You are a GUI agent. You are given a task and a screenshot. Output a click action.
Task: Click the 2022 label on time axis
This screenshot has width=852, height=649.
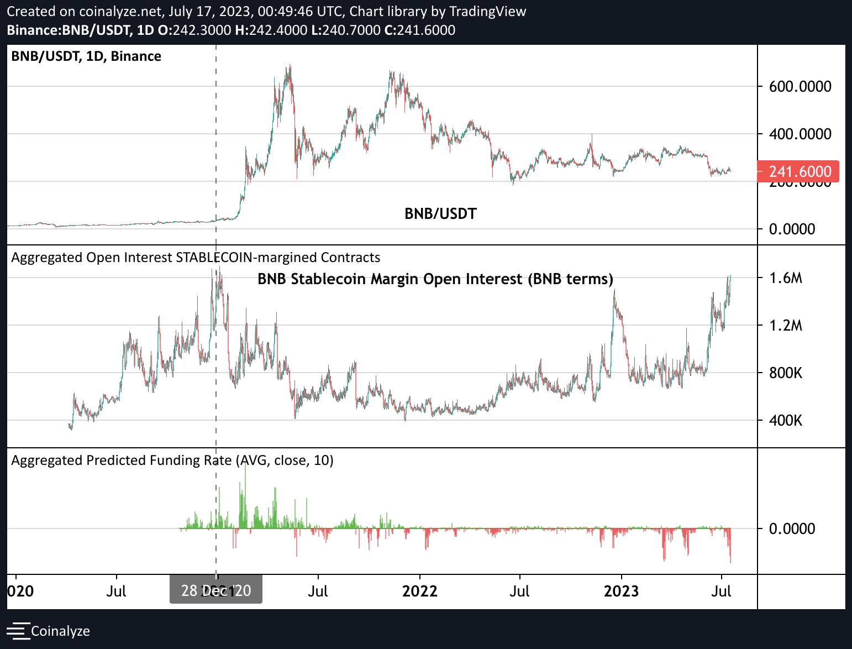(x=419, y=591)
